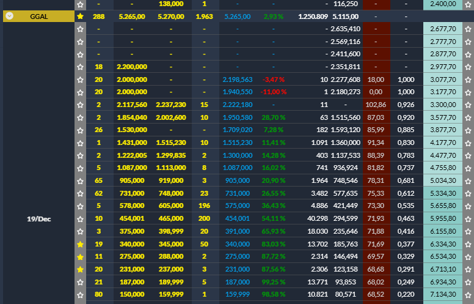The width and height of the screenshot is (474, 304).
Task: Unstar the row with last price 340,000
Action: click(x=80, y=244)
